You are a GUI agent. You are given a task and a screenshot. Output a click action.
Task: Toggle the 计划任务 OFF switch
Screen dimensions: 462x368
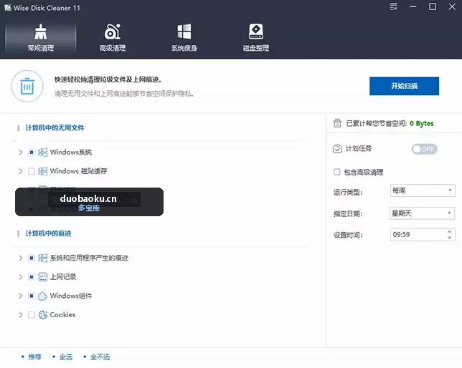[x=424, y=149]
